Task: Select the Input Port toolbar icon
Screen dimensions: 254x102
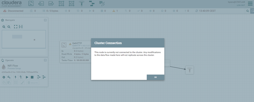Action: (x=41, y=3)
